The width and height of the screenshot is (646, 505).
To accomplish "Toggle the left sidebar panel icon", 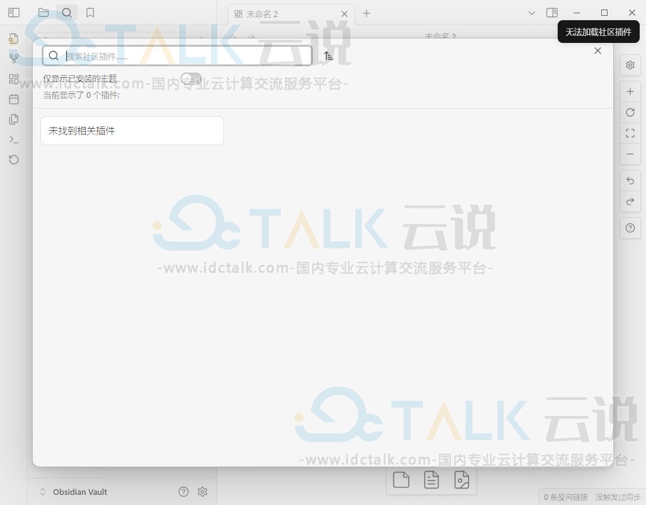I will pyautogui.click(x=14, y=13).
